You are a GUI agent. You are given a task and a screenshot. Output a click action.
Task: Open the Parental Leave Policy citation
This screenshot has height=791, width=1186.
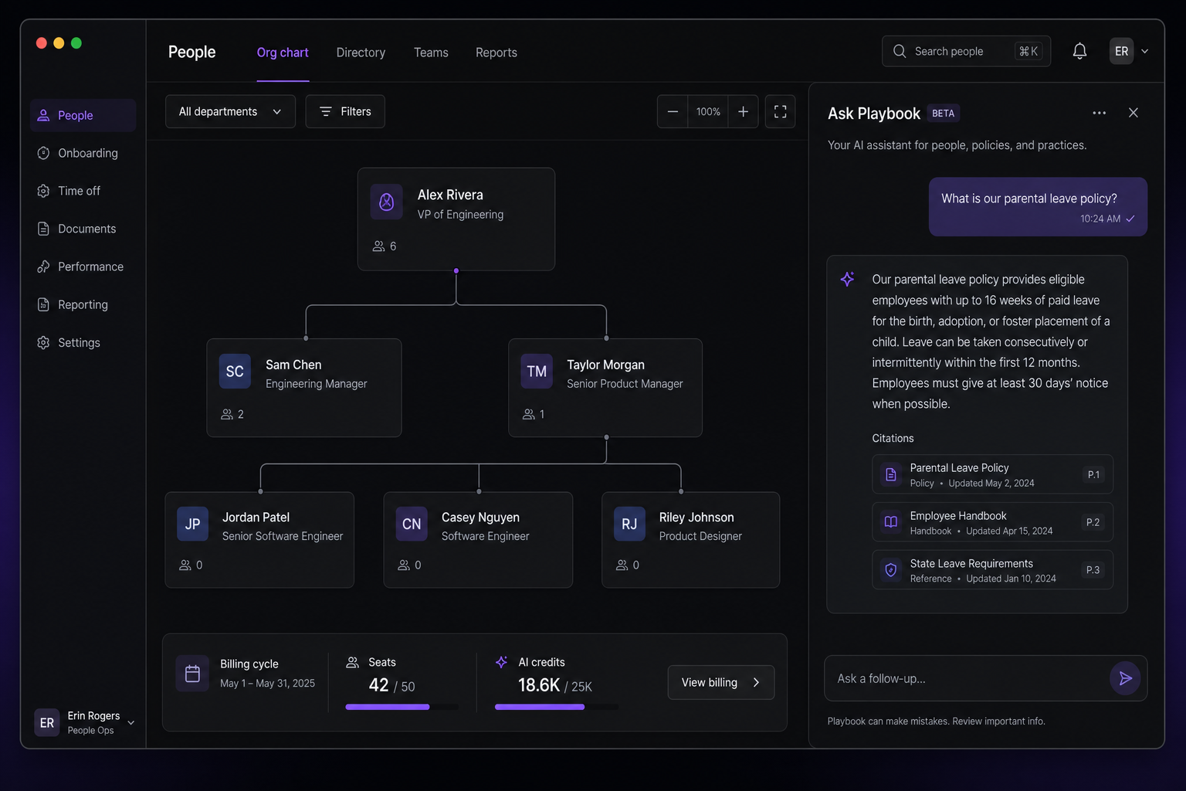pos(992,474)
